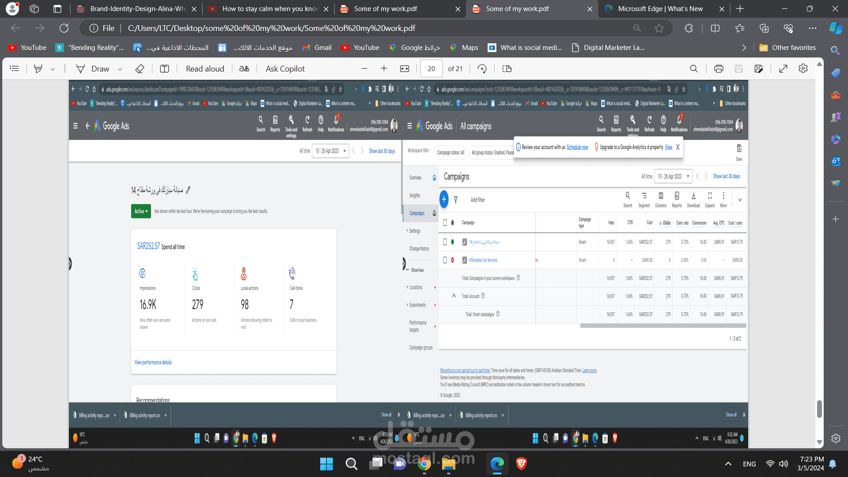Click the page number input field
The width and height of the screenshot is (848, 477).
(x=431, y=68)
